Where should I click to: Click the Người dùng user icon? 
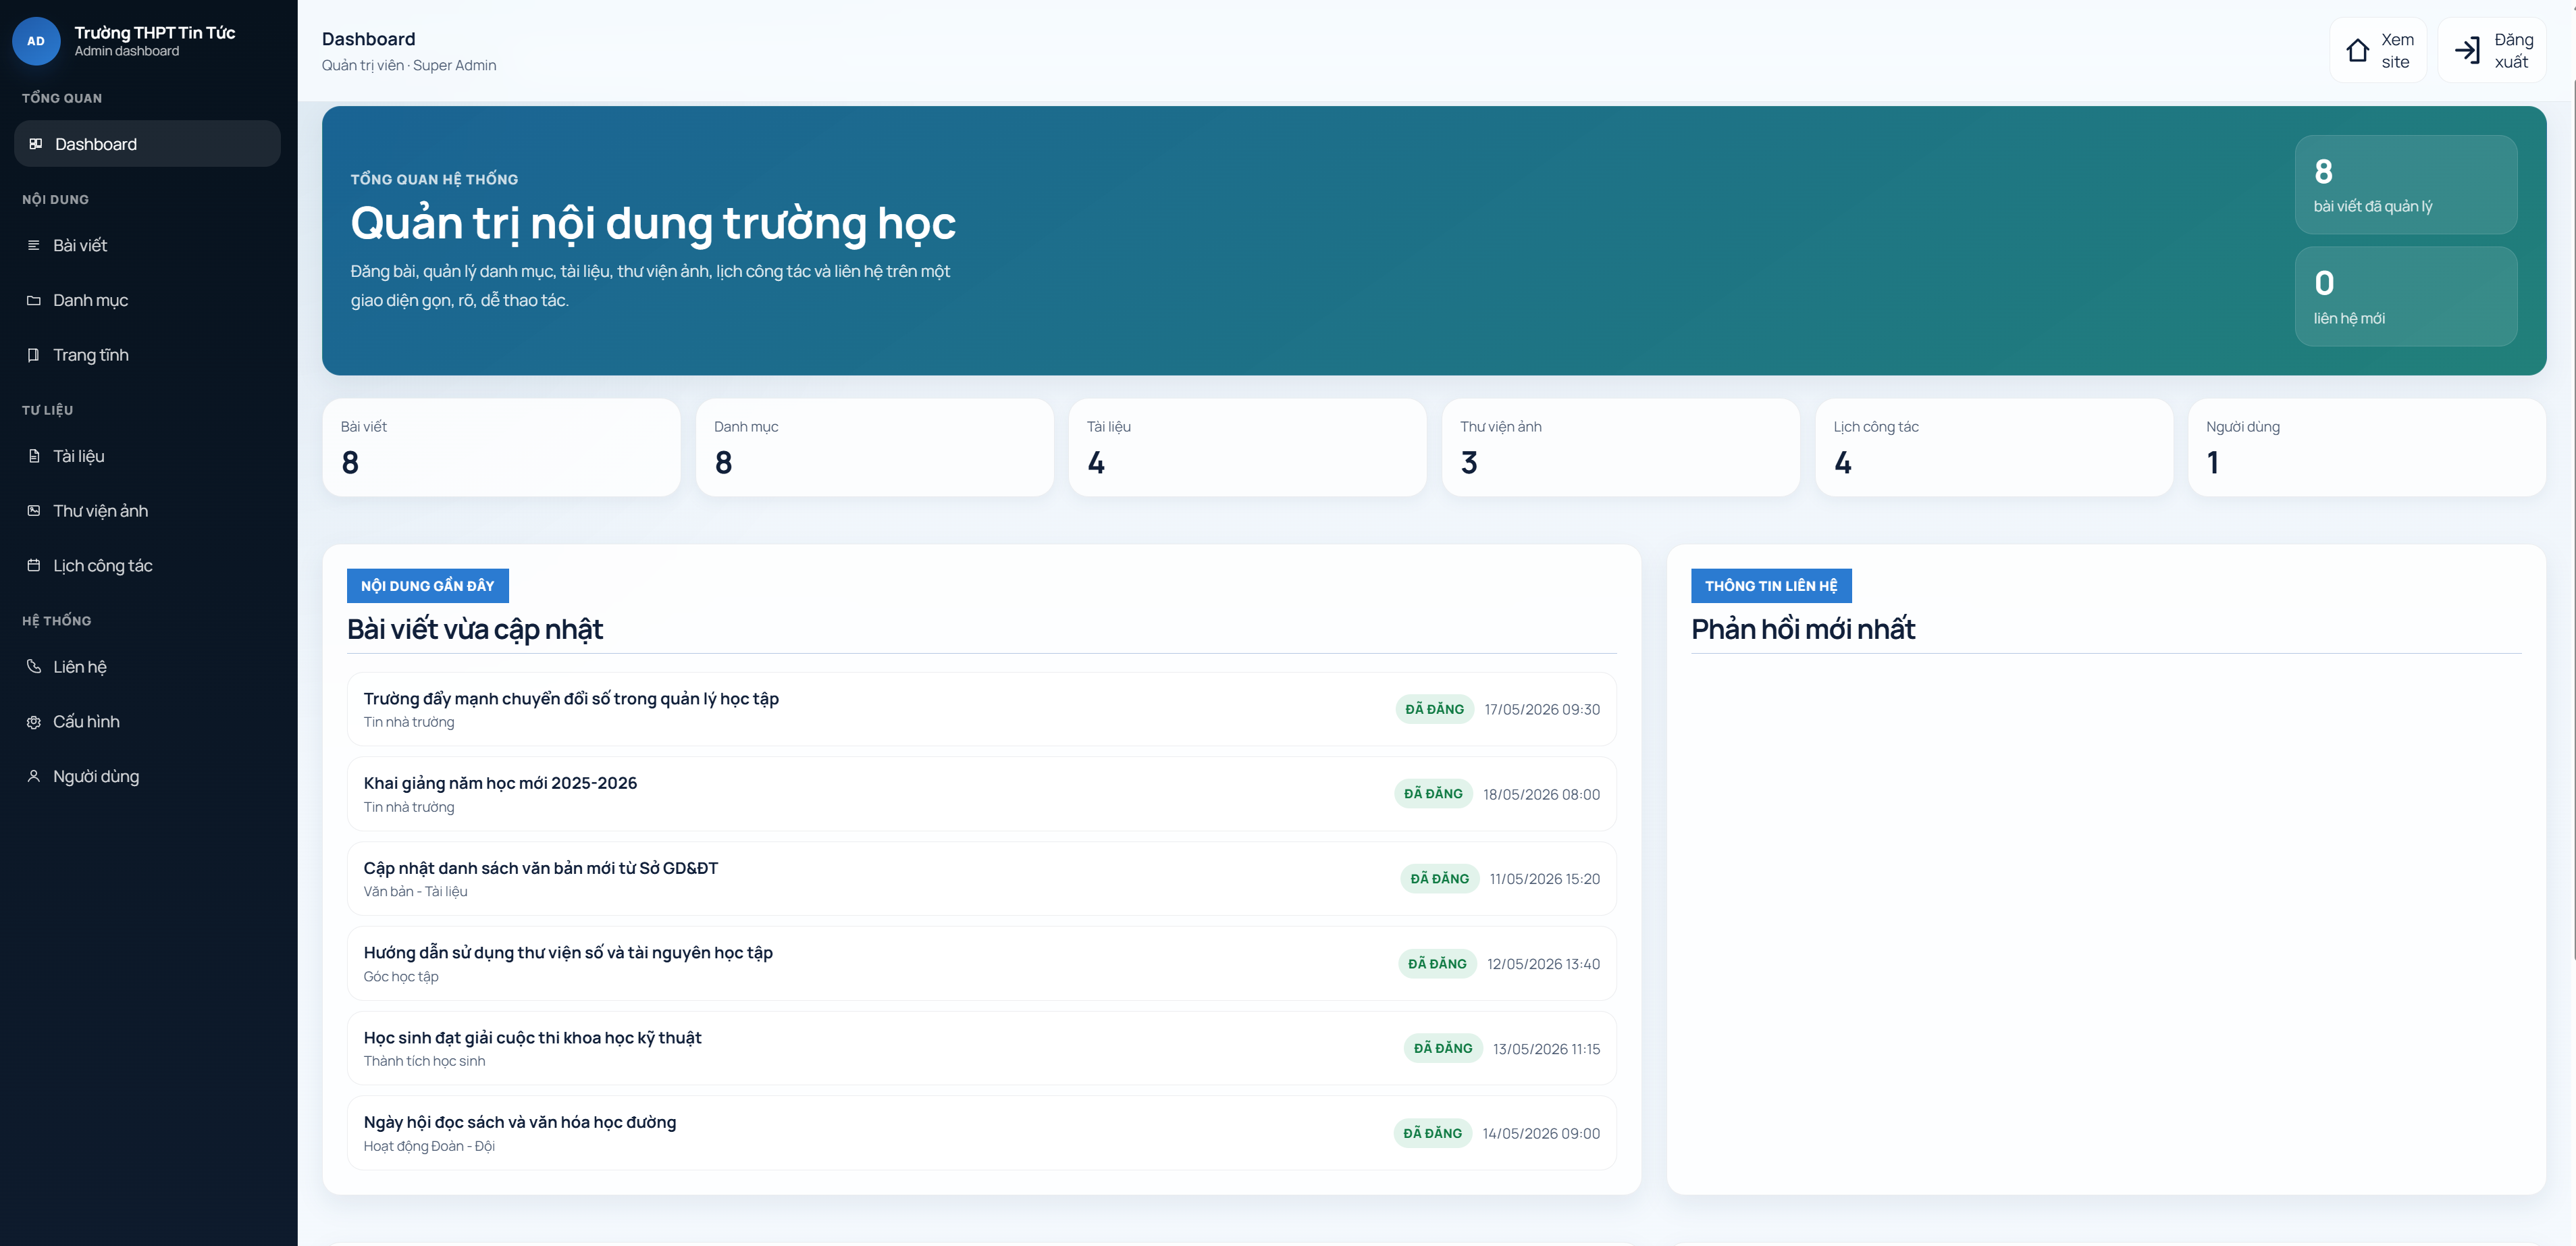pos(34,777)
